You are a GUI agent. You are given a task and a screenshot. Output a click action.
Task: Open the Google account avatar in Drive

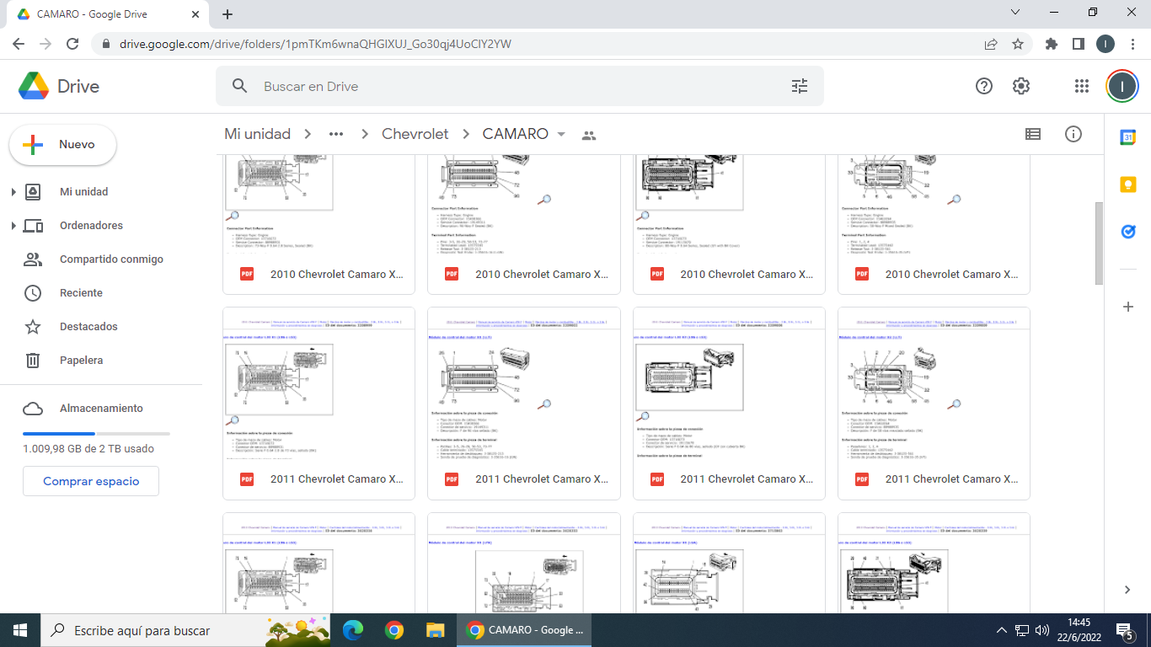pyautogui.click(x=1122, y=86)
